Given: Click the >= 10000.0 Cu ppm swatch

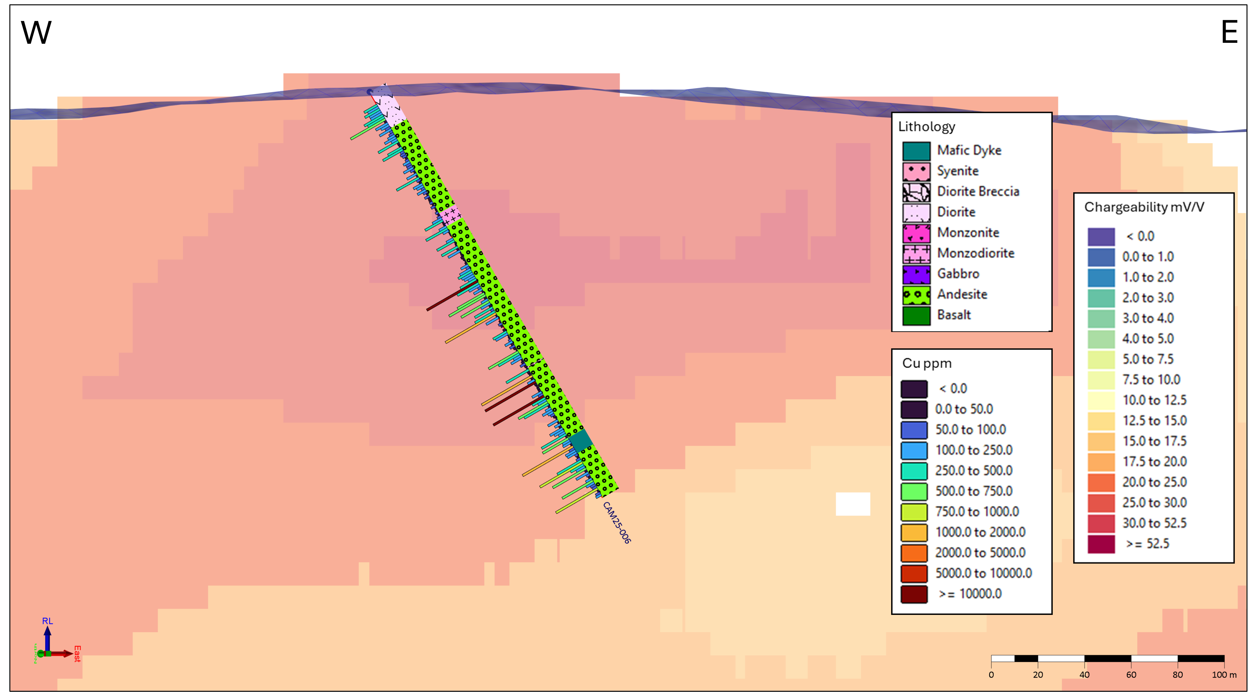Looking at the screenshot, I should coord(914,594).
